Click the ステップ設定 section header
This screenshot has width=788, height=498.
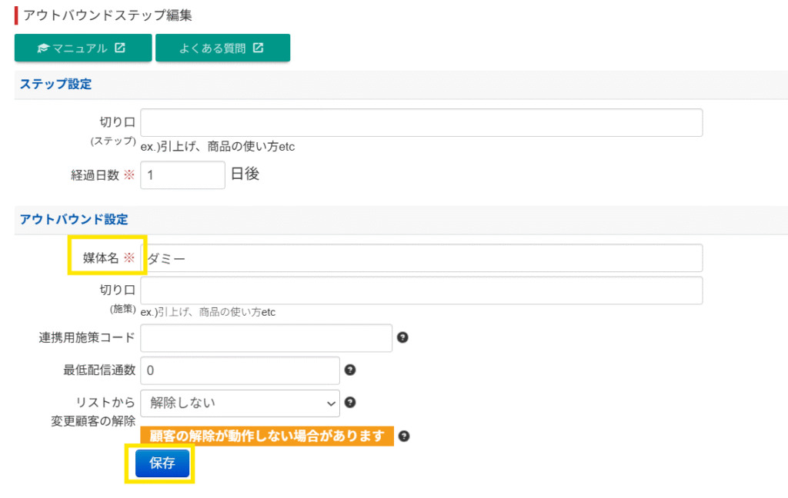pos(55,85)
